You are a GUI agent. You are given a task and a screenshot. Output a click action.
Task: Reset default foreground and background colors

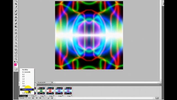tap(15, 62)
